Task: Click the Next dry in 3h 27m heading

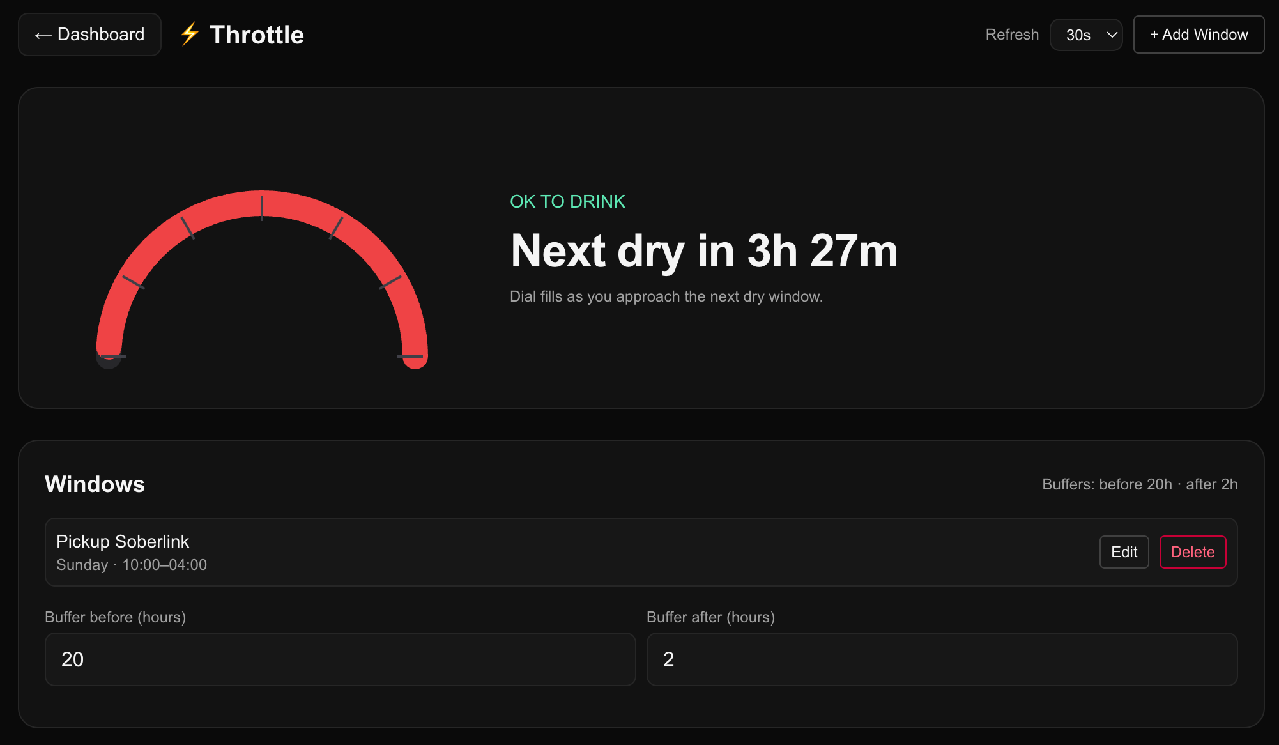Action: tap(704, 250)
